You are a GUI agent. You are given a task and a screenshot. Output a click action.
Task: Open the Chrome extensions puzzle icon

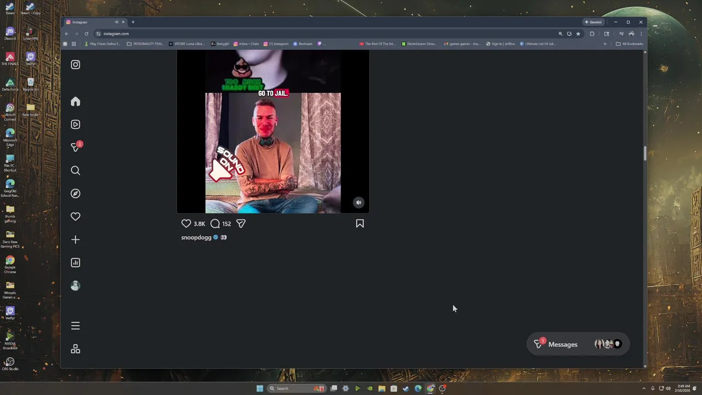click(x=592, y=33)
